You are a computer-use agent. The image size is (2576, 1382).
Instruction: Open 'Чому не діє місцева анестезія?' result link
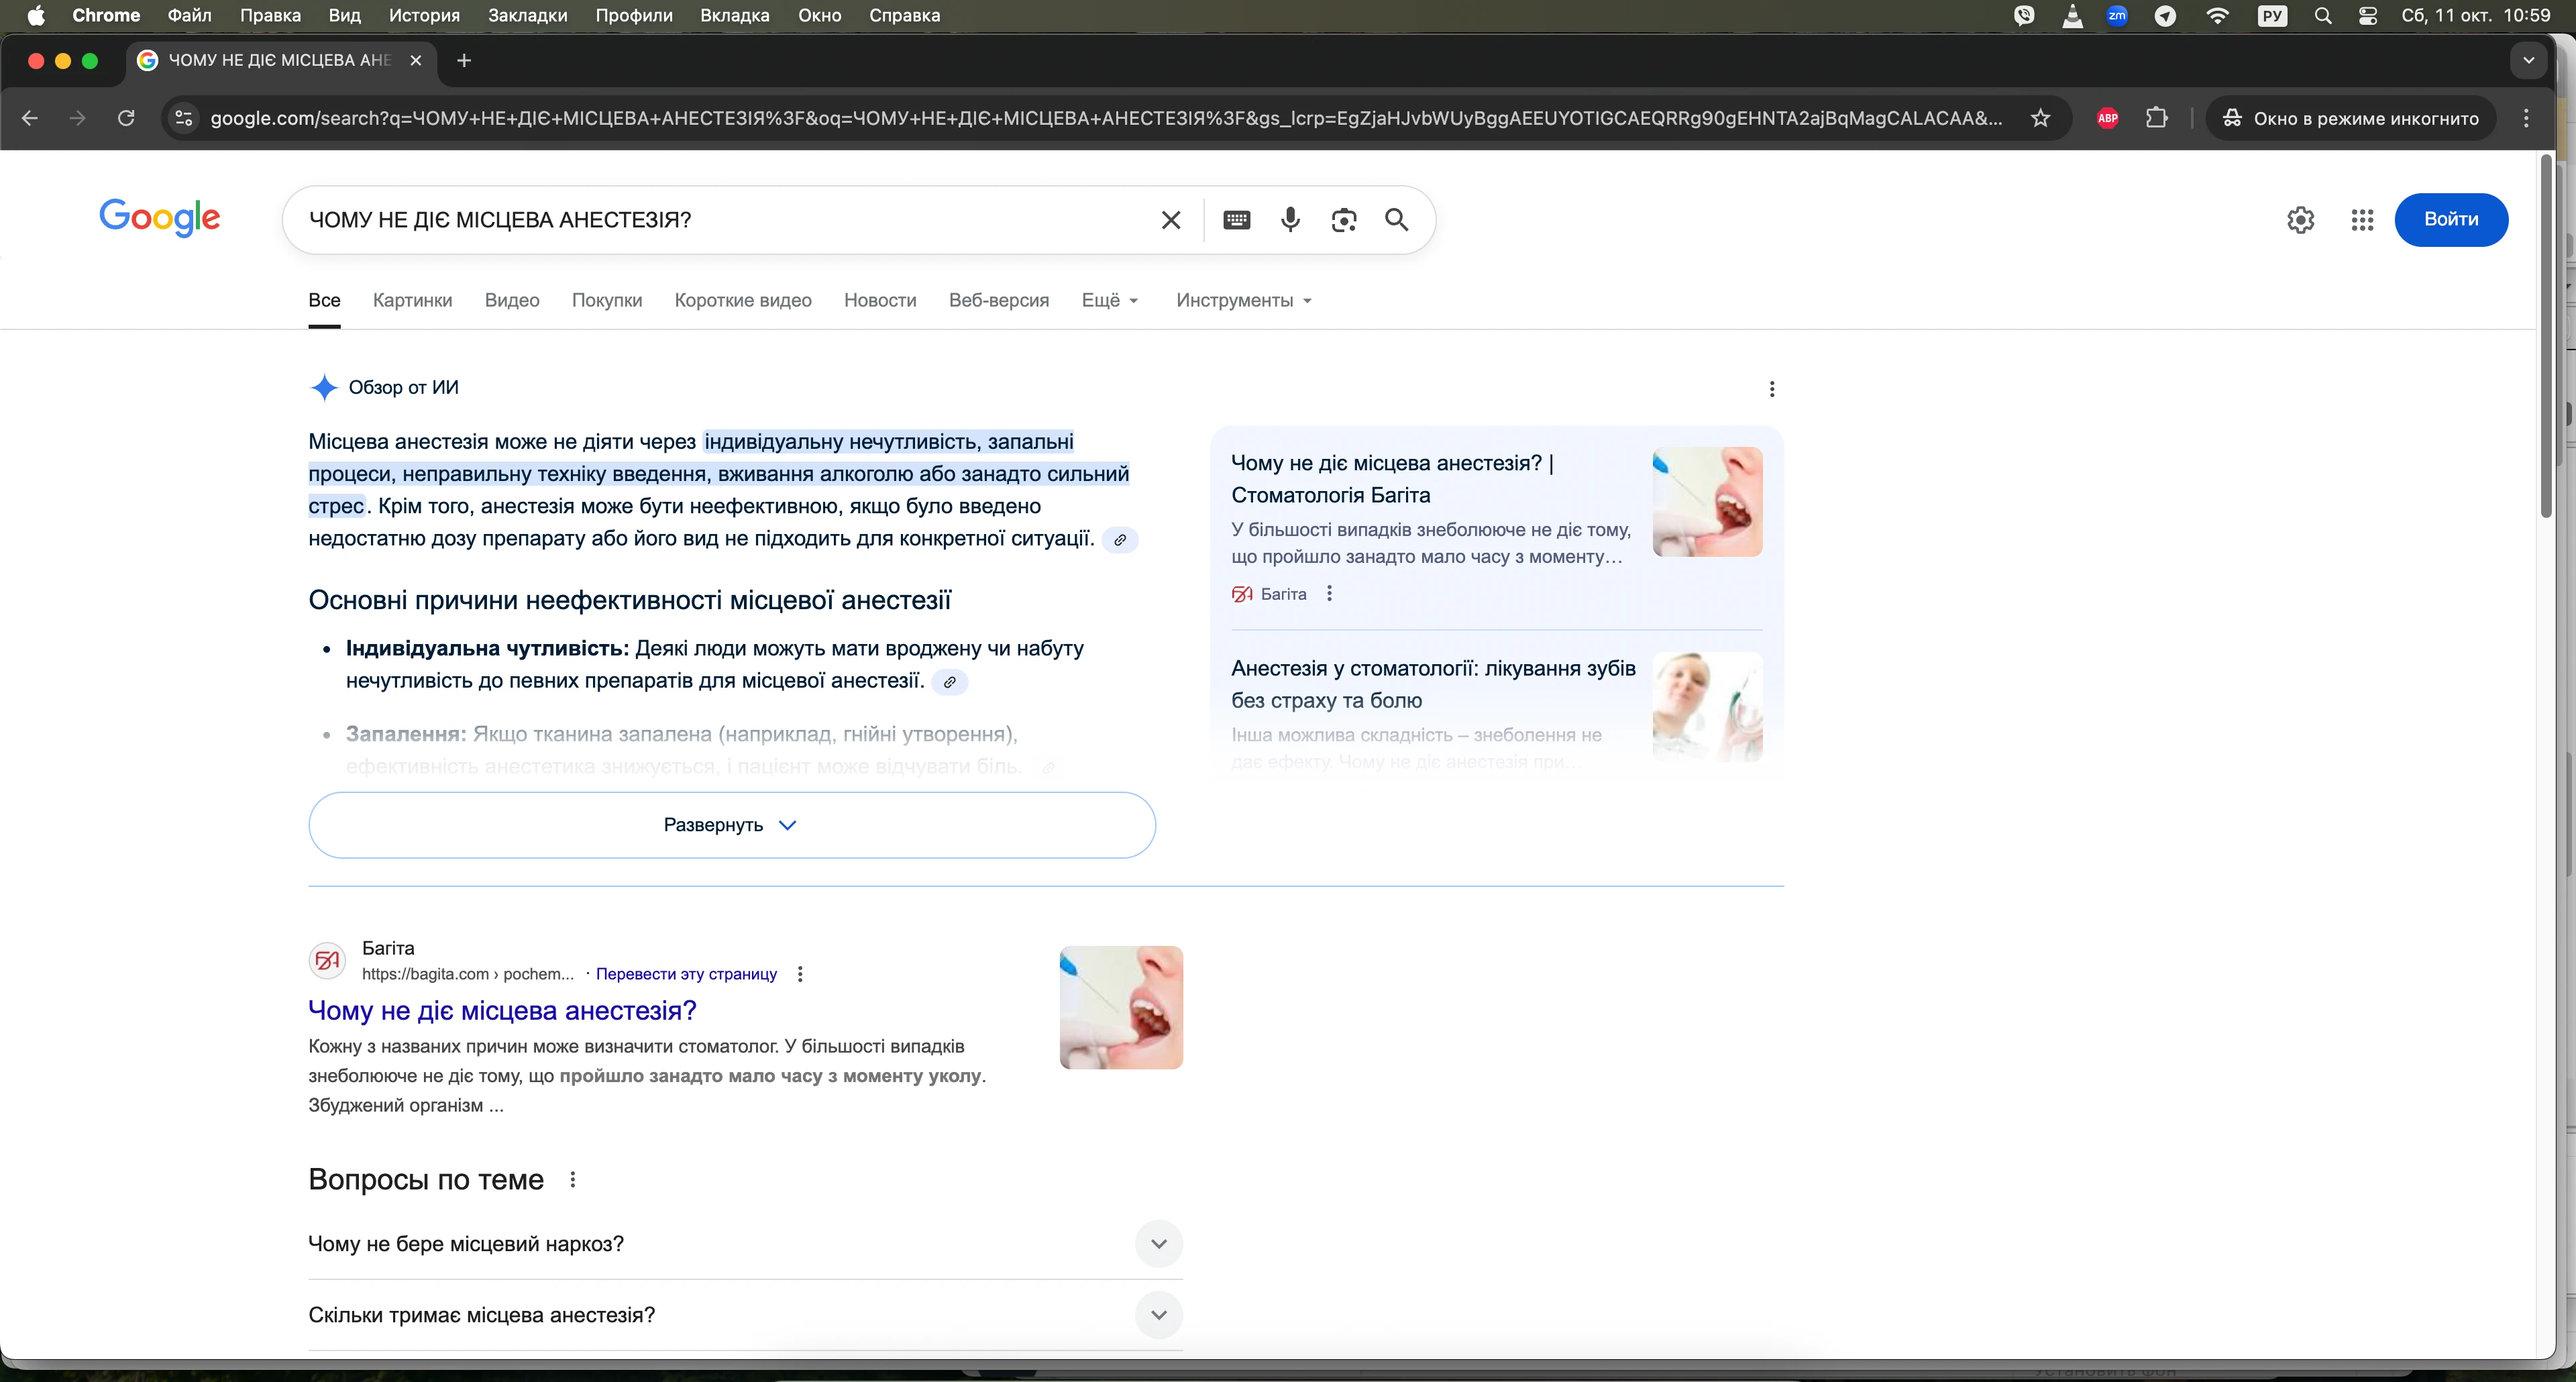tap(502, 1011)
